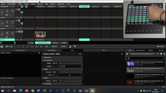Toggle Solo on Layer 3
The image size is (166, 93).
(x=12, y=11)
